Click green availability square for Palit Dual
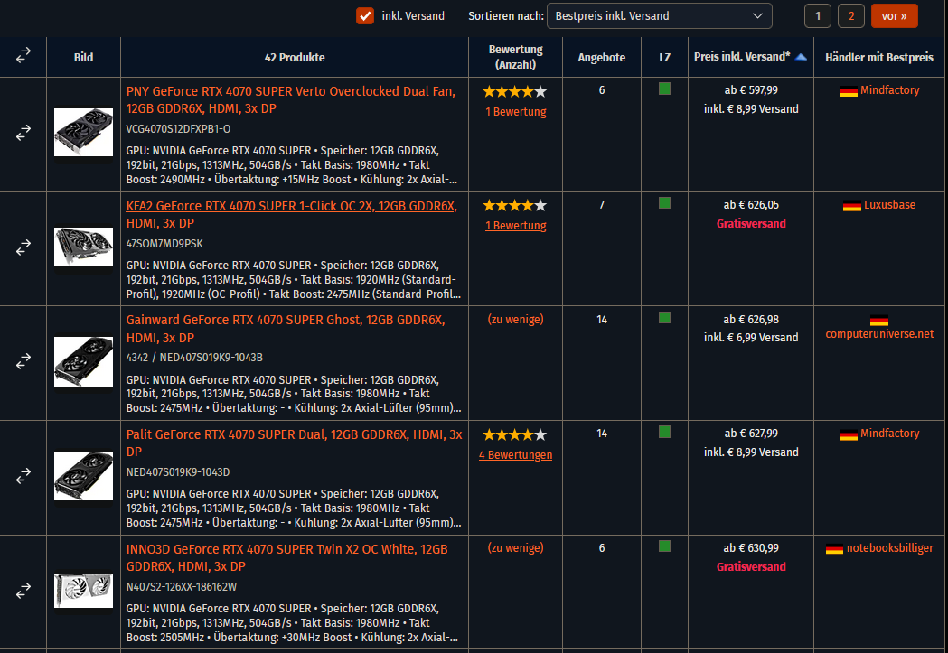The width and height of the screenshot is (948, 653). click(664, 432)
